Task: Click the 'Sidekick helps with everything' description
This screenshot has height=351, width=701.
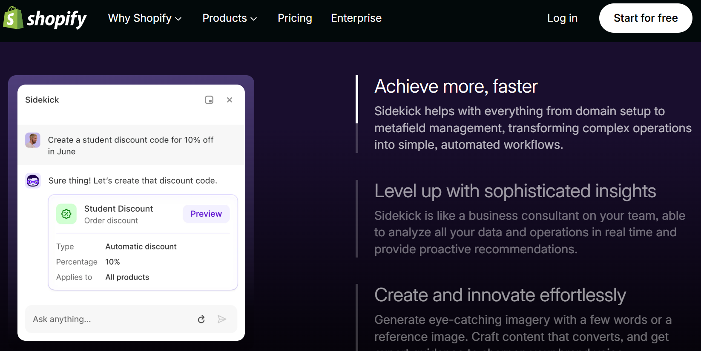Action: point(533,128)
